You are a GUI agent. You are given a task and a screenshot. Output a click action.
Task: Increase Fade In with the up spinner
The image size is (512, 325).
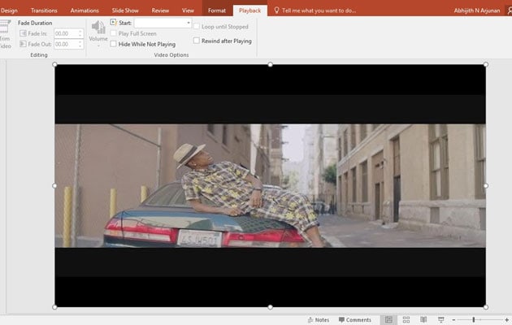pyautogui.click(x=80, y=32)
